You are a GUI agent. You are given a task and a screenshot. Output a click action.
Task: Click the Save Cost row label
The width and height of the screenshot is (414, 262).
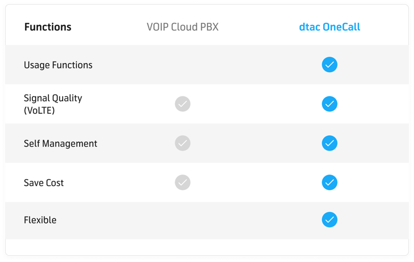pos(44,182)
